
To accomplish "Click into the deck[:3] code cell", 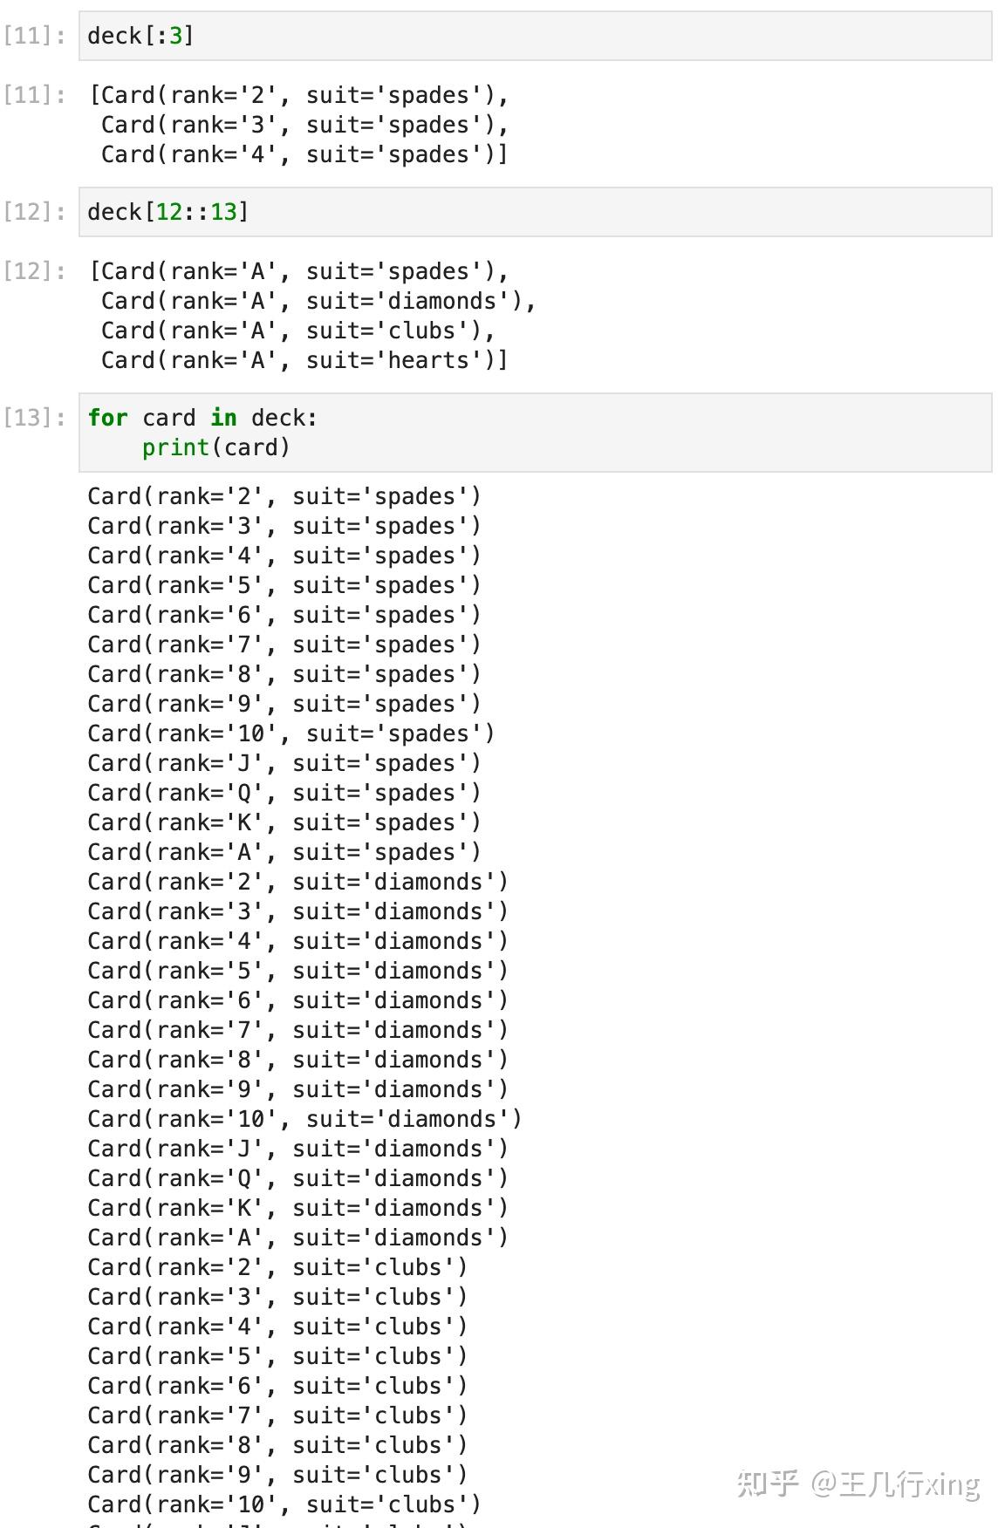I will coord(534,36).
